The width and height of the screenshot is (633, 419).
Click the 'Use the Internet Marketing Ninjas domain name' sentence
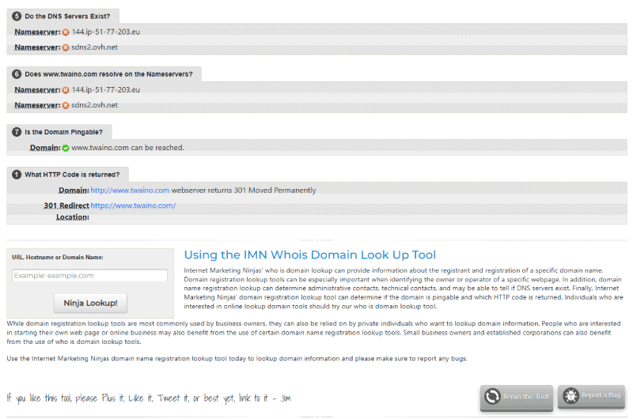point(237,358)
